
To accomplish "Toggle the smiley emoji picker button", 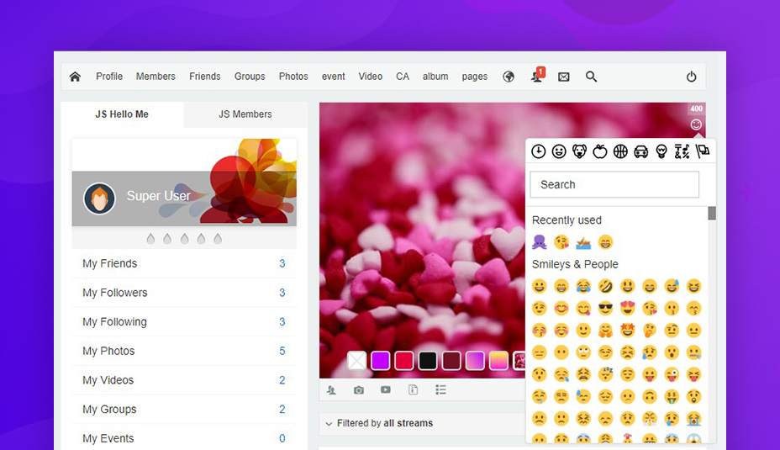I will [697, 124].
